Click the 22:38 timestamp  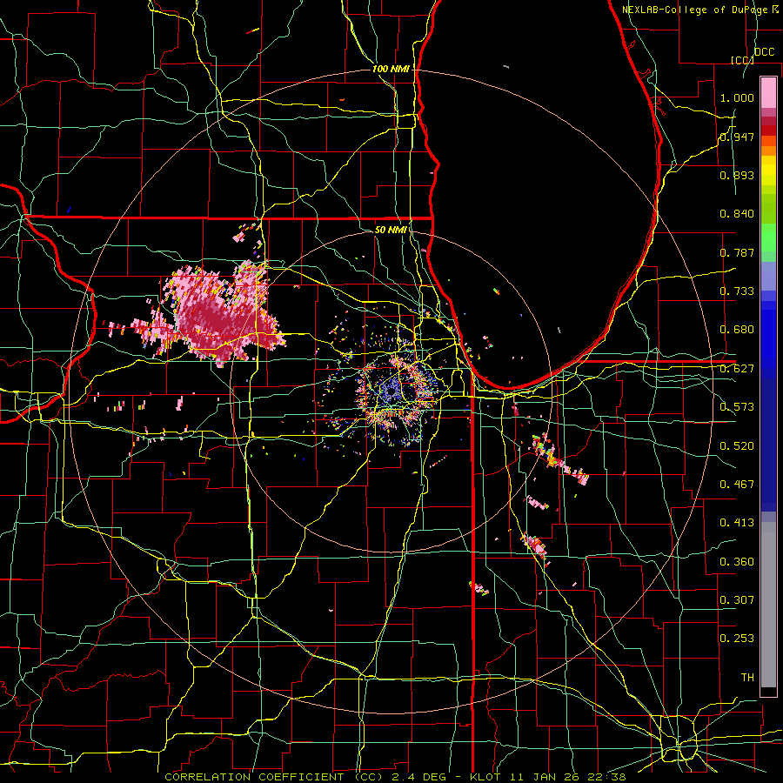(608, 777)
